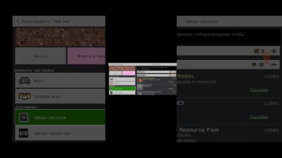The width and height of the screenshot is (282, 158).
Task: Open the Игра settings row
Action: click(x=60, y=80)
